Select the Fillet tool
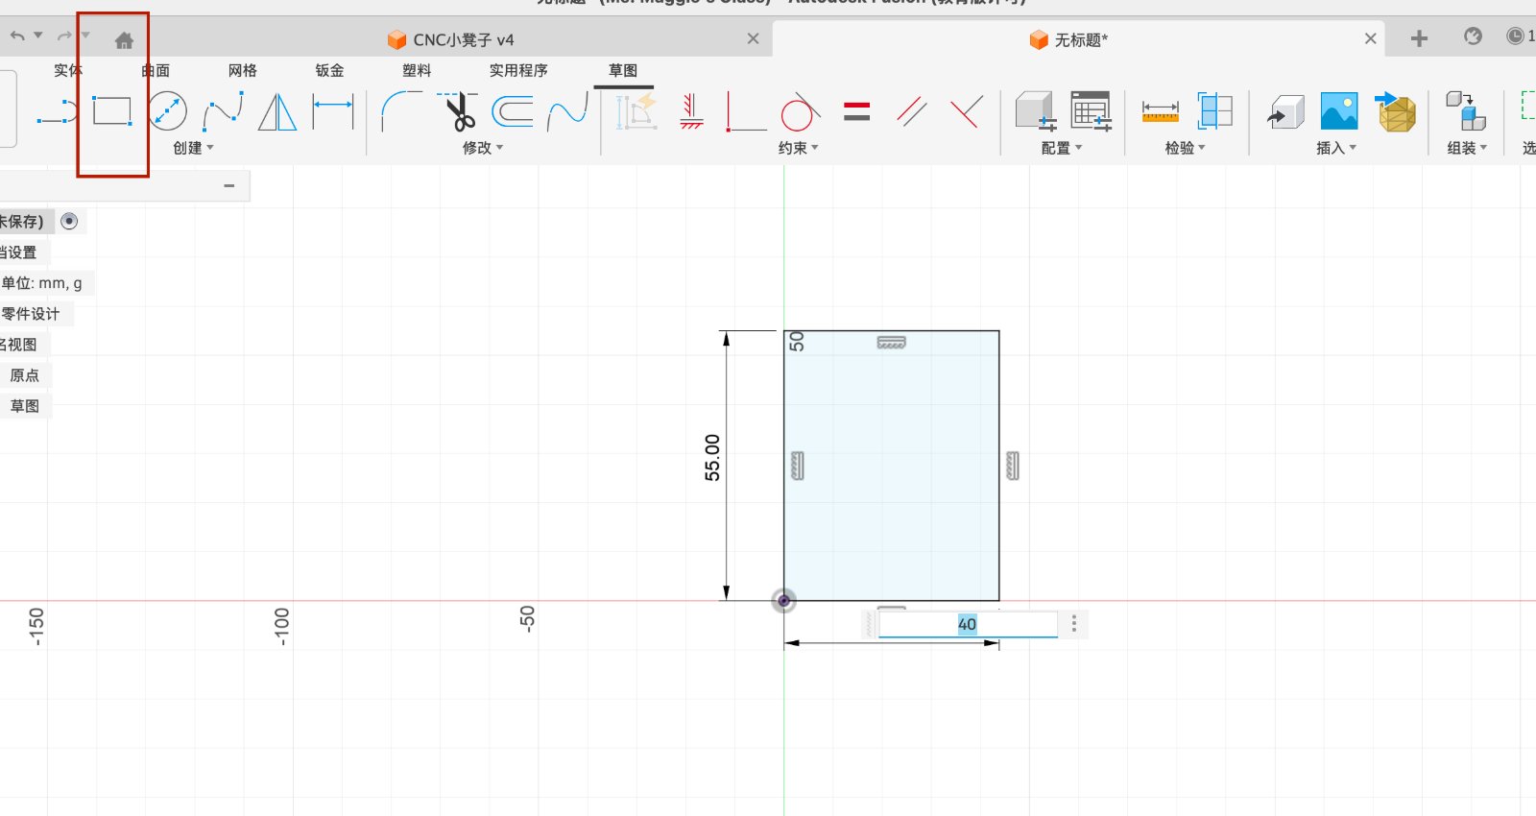Viewport: 1536px width, 816px height. [x=401, y=111]
